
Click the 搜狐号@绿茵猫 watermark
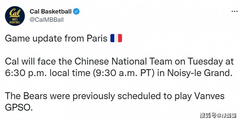218,115
